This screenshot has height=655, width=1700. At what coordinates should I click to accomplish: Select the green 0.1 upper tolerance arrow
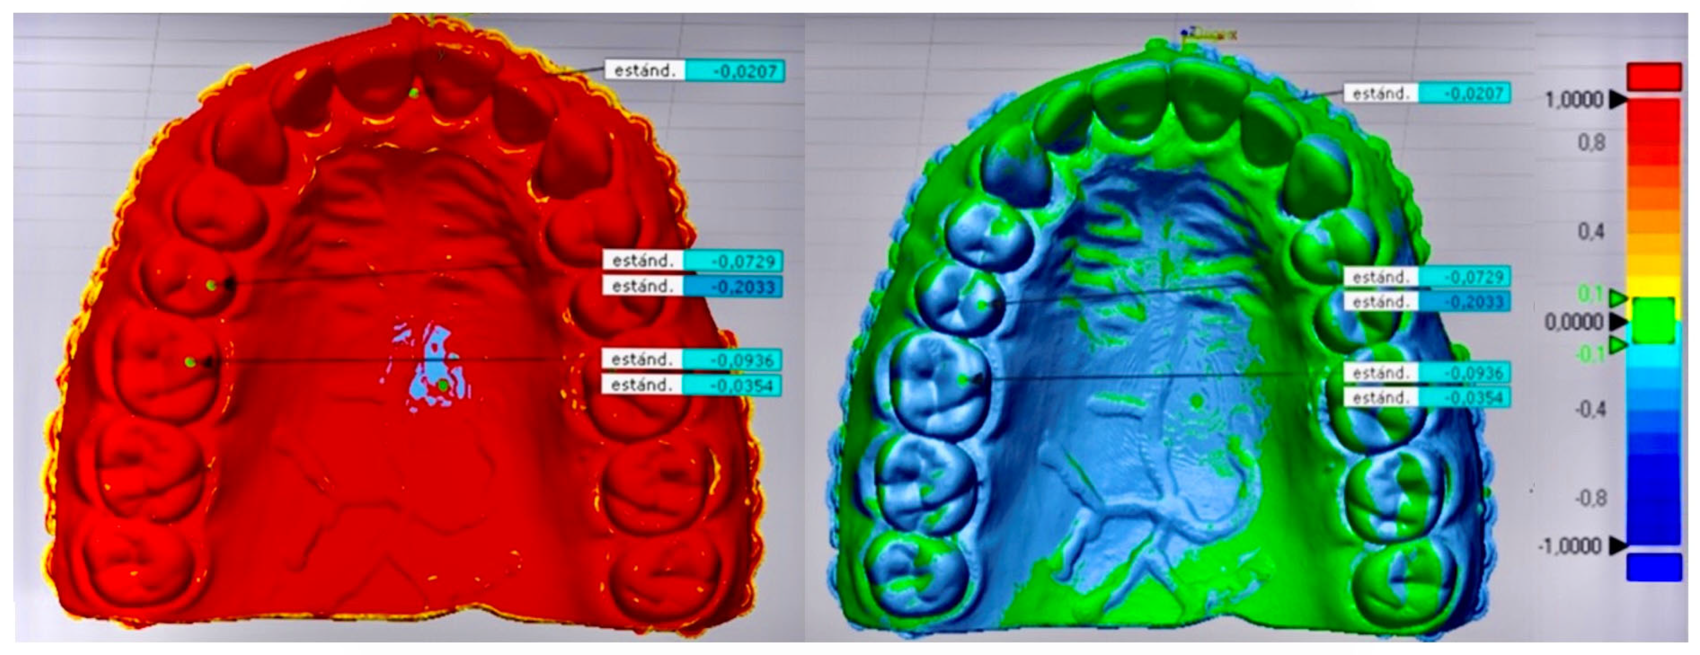tap(1618, 299)
